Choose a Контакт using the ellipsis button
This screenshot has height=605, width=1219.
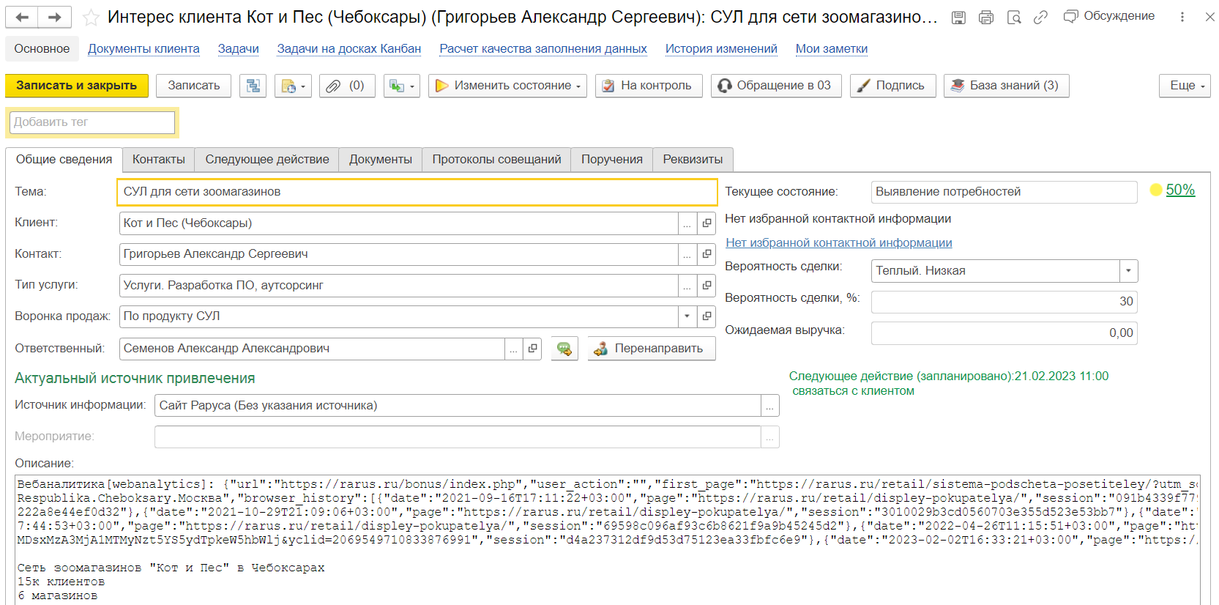point(687,254)
